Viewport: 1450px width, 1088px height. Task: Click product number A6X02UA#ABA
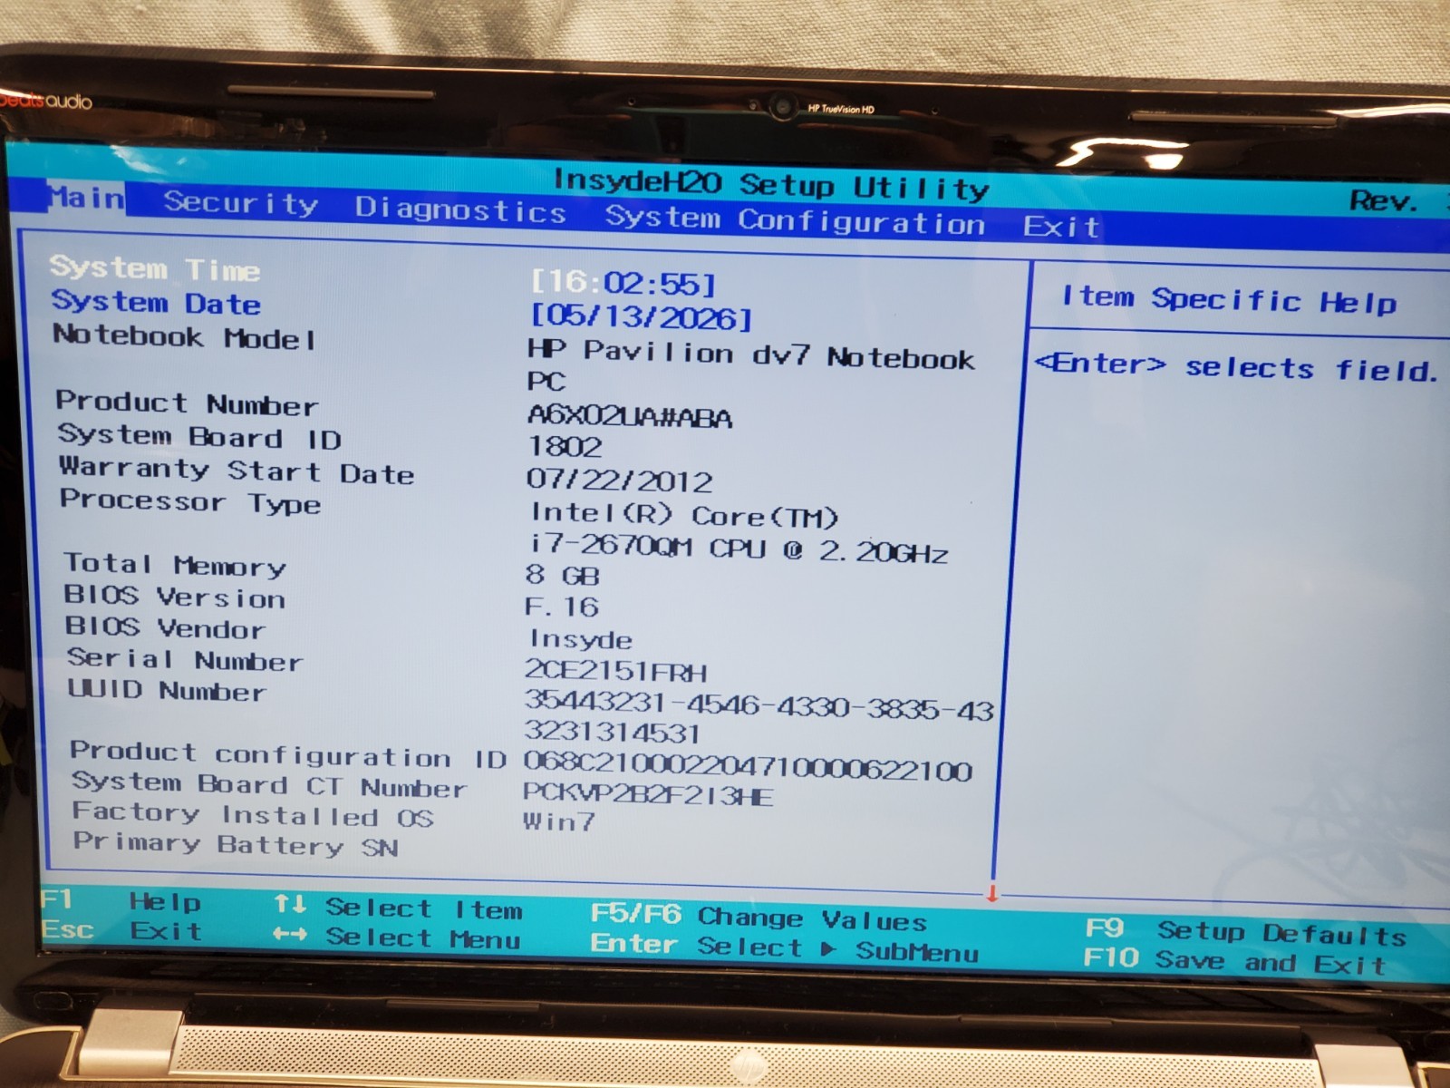point(630,416)
